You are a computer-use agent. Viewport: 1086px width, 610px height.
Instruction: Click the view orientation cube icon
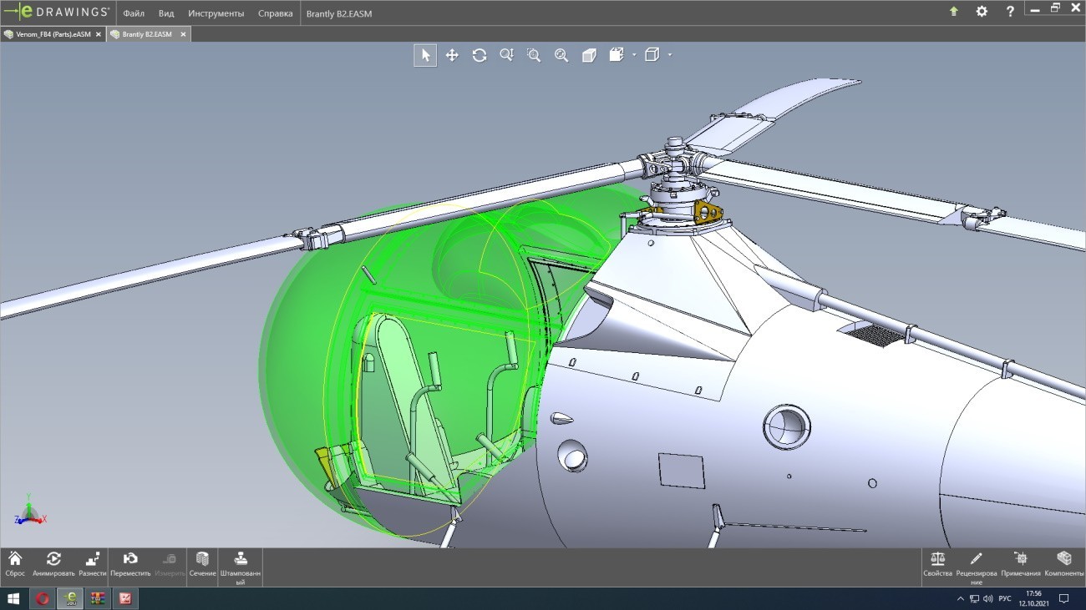click(617, 55)
